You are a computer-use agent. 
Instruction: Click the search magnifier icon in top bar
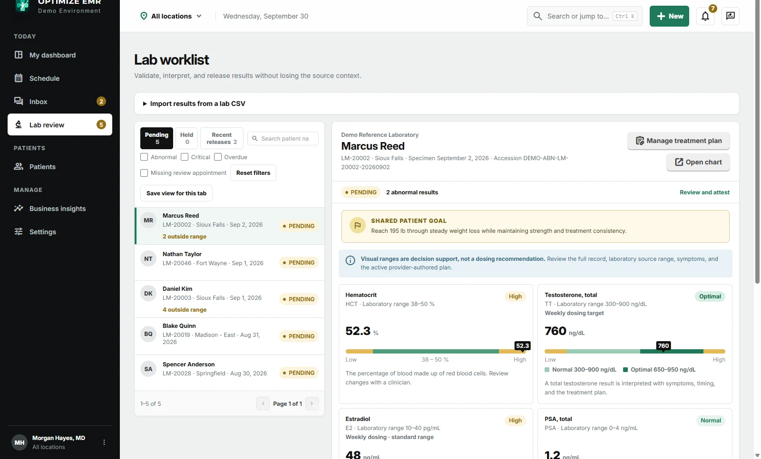tap(537, 16)
